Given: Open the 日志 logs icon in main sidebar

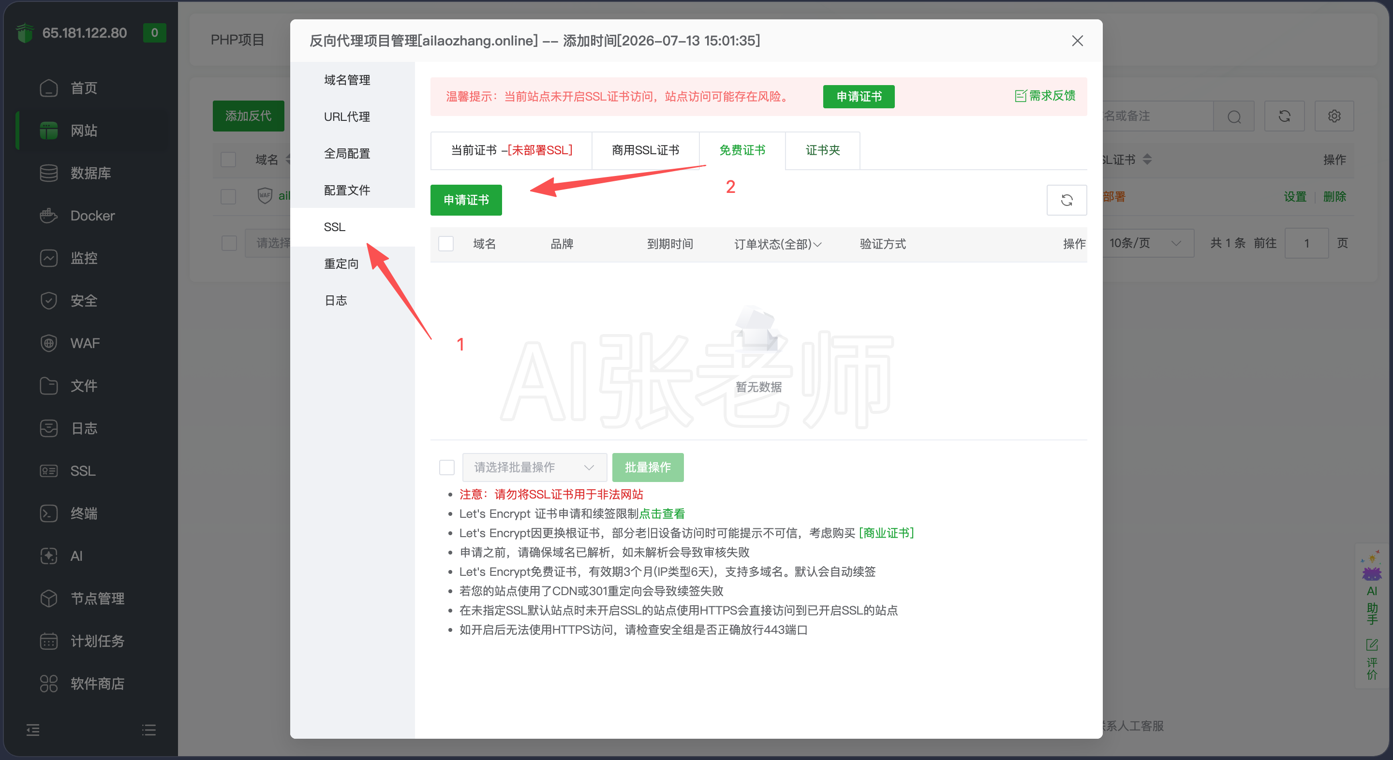Looking at the screenshot, I should click(49, 429).
